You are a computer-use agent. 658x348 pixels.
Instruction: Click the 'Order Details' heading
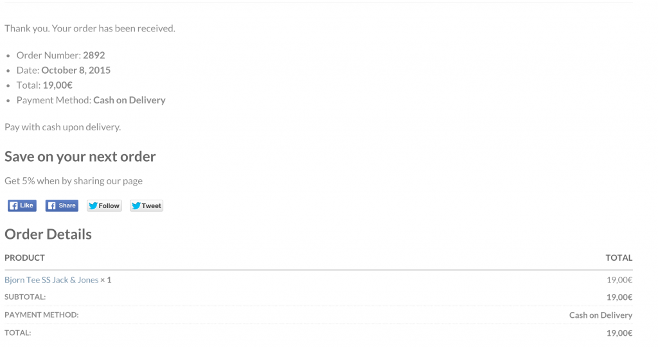[x=48, y=234]
